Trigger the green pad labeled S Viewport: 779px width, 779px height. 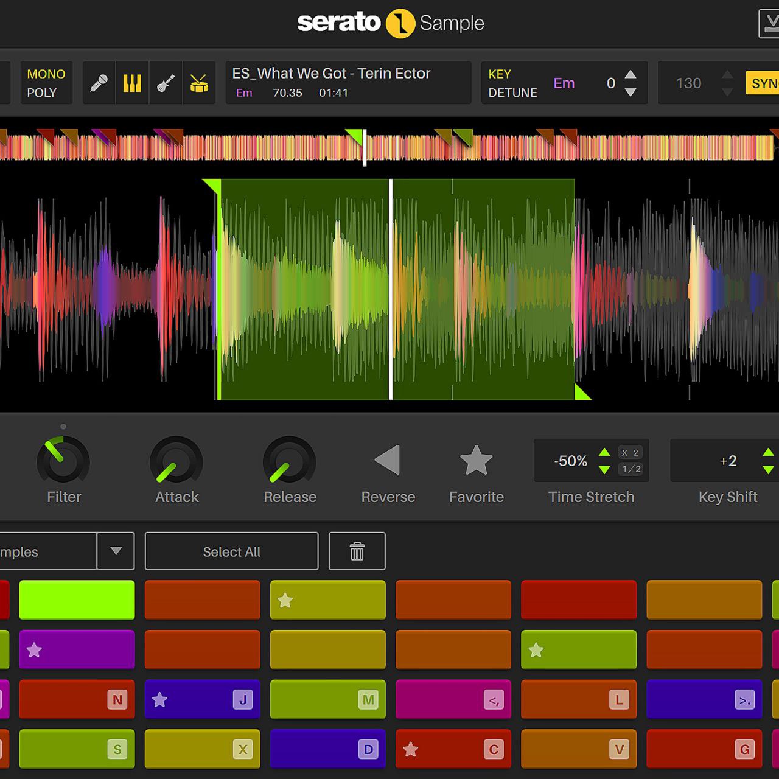77,749
